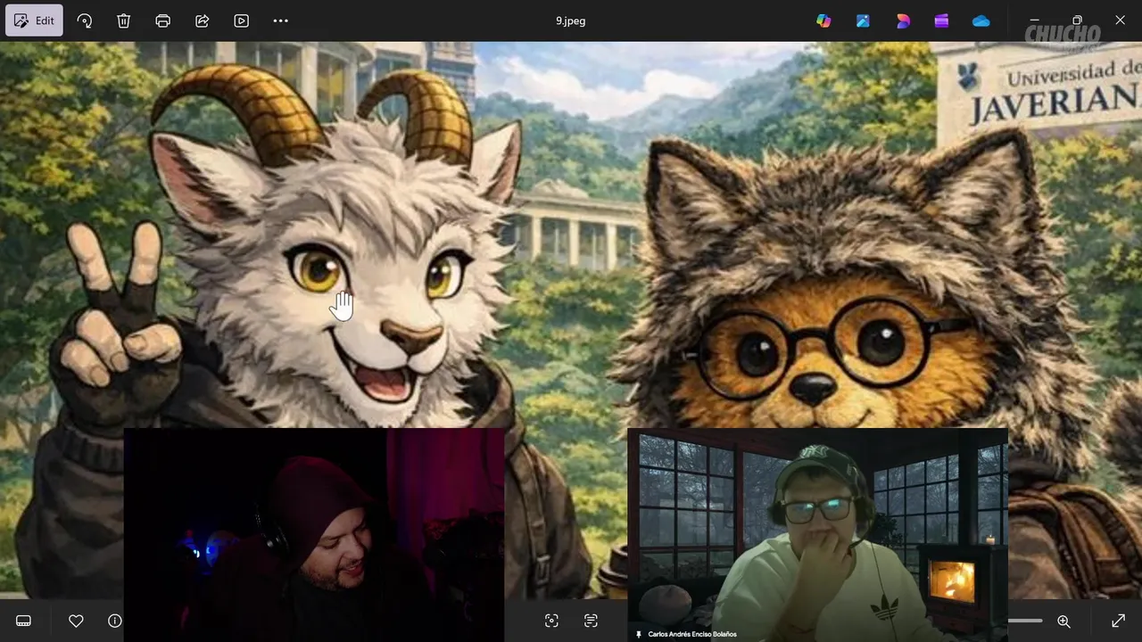Open Microsoft Designer icon in header
Screen dimensions: 1142x642
pos(903,21)
